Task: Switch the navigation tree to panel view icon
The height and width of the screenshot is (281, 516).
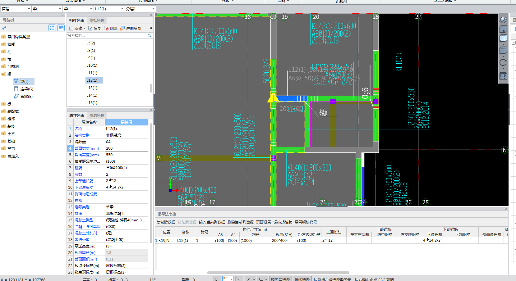Action: (61, 28)
